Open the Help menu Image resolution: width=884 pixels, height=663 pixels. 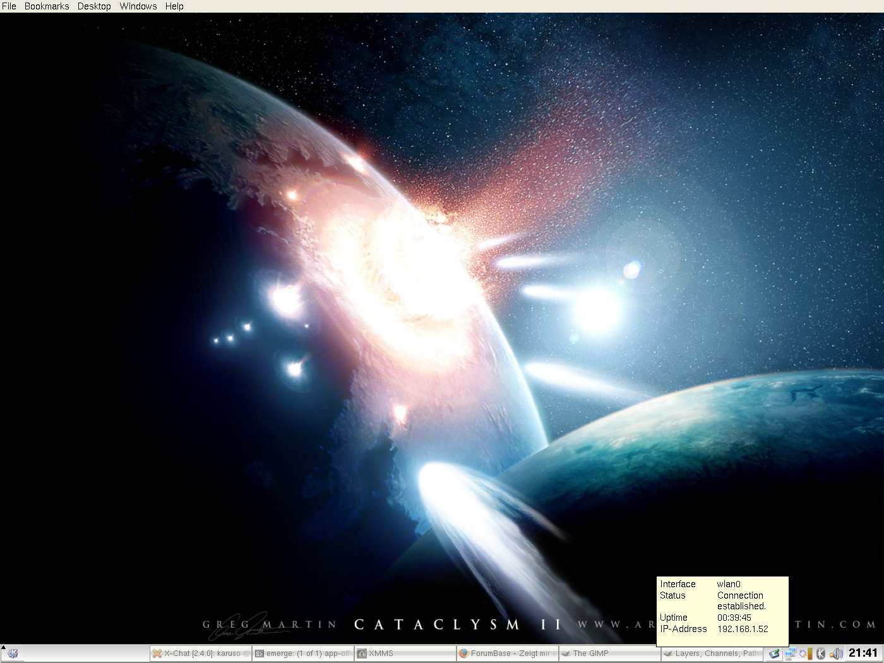coord(174,6)
